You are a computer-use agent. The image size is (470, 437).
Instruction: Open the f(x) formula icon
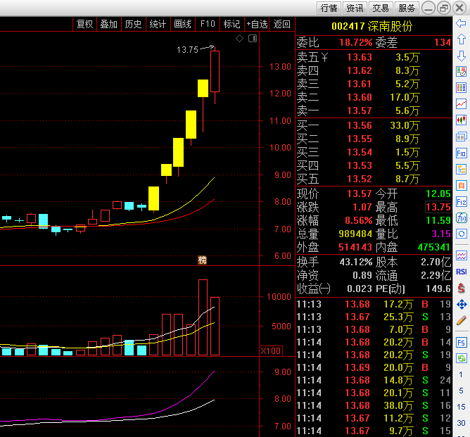tap(461, 218)
